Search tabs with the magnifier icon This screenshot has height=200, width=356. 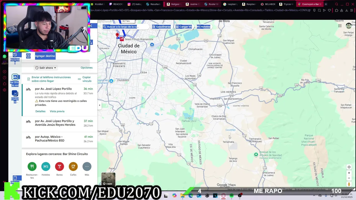pos(337,4)
